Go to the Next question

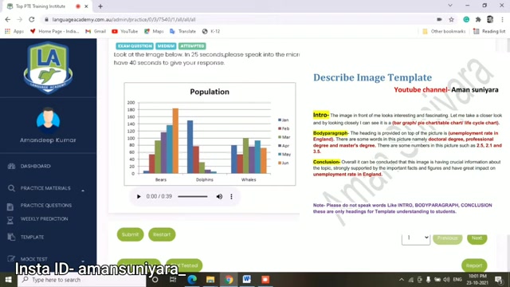click(477, 238)
